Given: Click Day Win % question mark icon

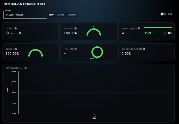Looking at the screenshot, I should (16, 49).
